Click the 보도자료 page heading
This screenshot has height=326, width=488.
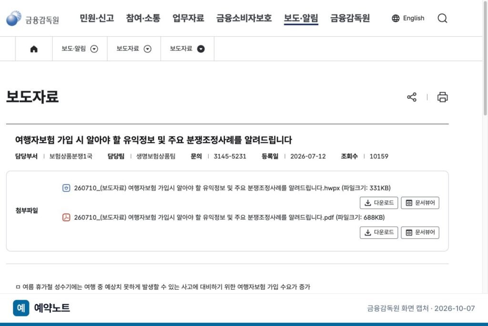[x=32, y=96]
